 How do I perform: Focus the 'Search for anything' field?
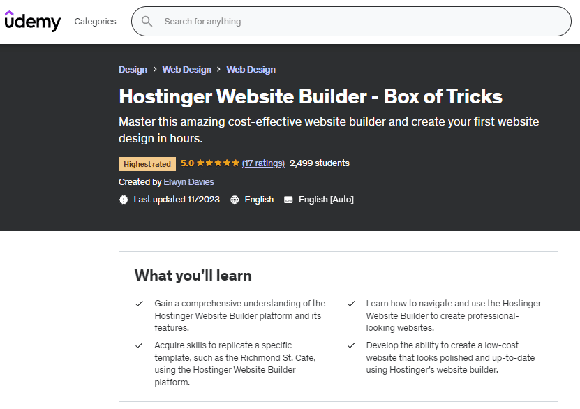click(351, 22)
